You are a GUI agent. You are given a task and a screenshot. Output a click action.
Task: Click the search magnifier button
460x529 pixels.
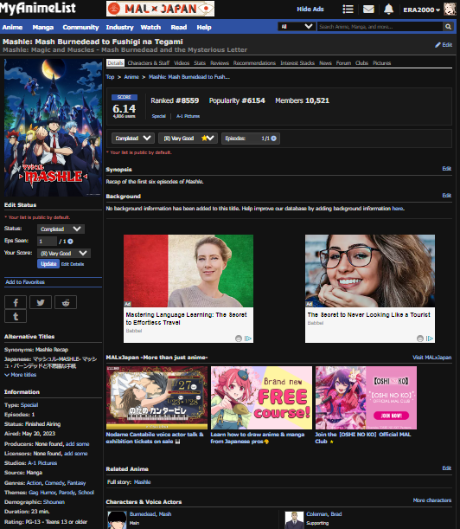[448, 27]
